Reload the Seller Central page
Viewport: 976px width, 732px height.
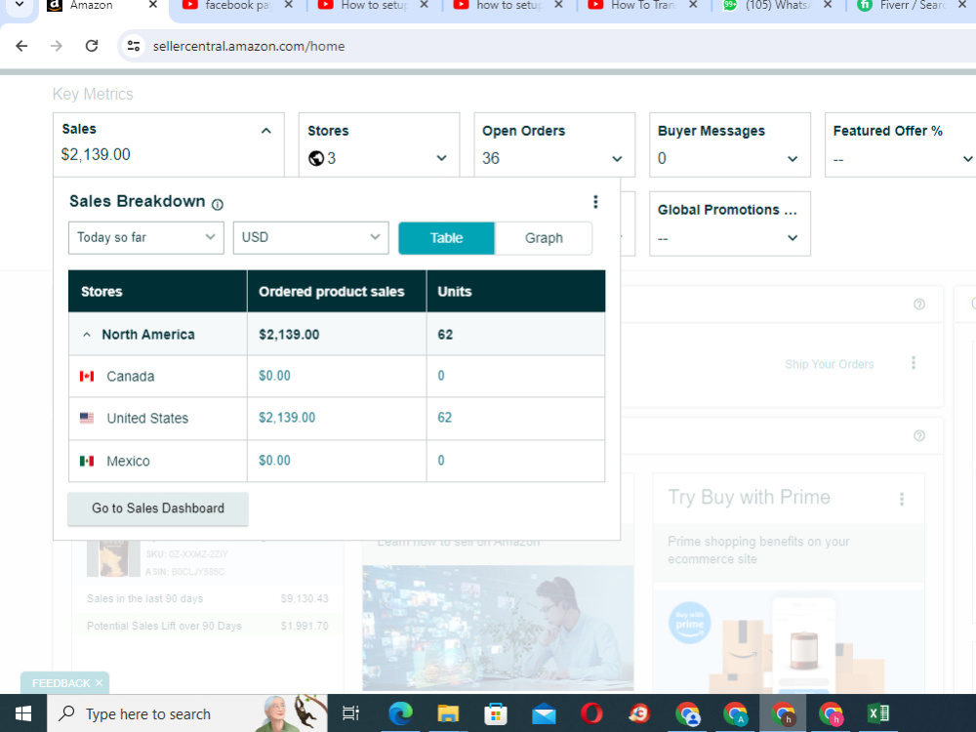[x=92, y=46]
